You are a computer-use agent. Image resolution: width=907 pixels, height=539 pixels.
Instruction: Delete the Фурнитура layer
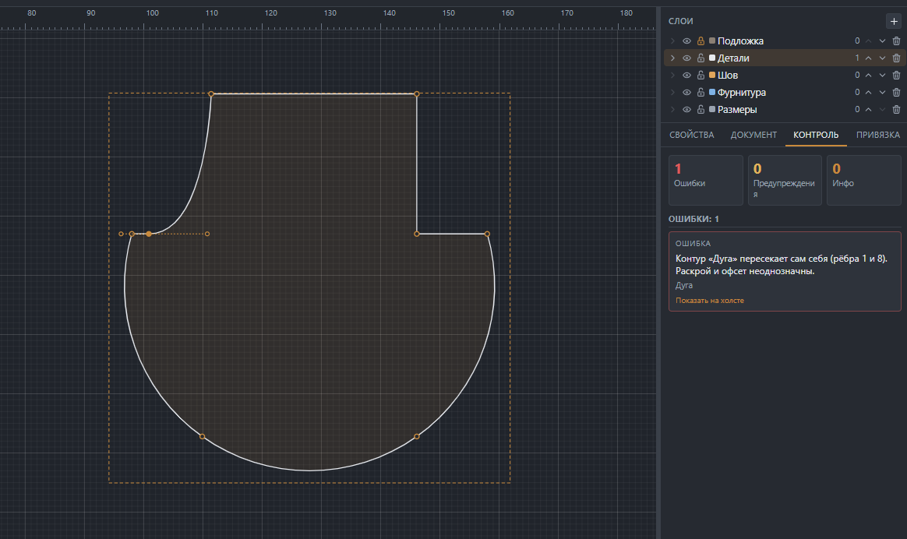coord(896,93)
